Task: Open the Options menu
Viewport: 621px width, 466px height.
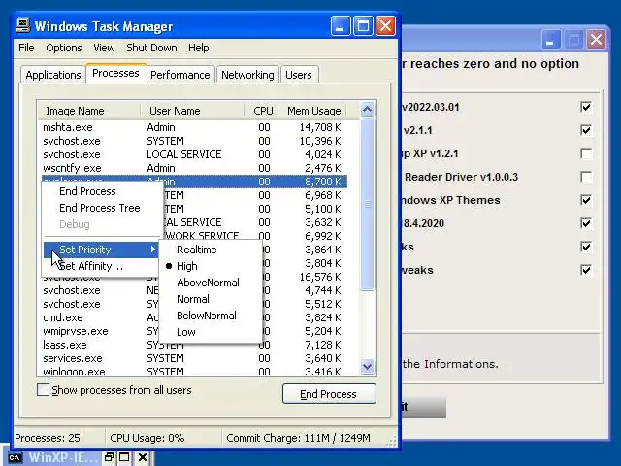Action: tap(64, 48)
